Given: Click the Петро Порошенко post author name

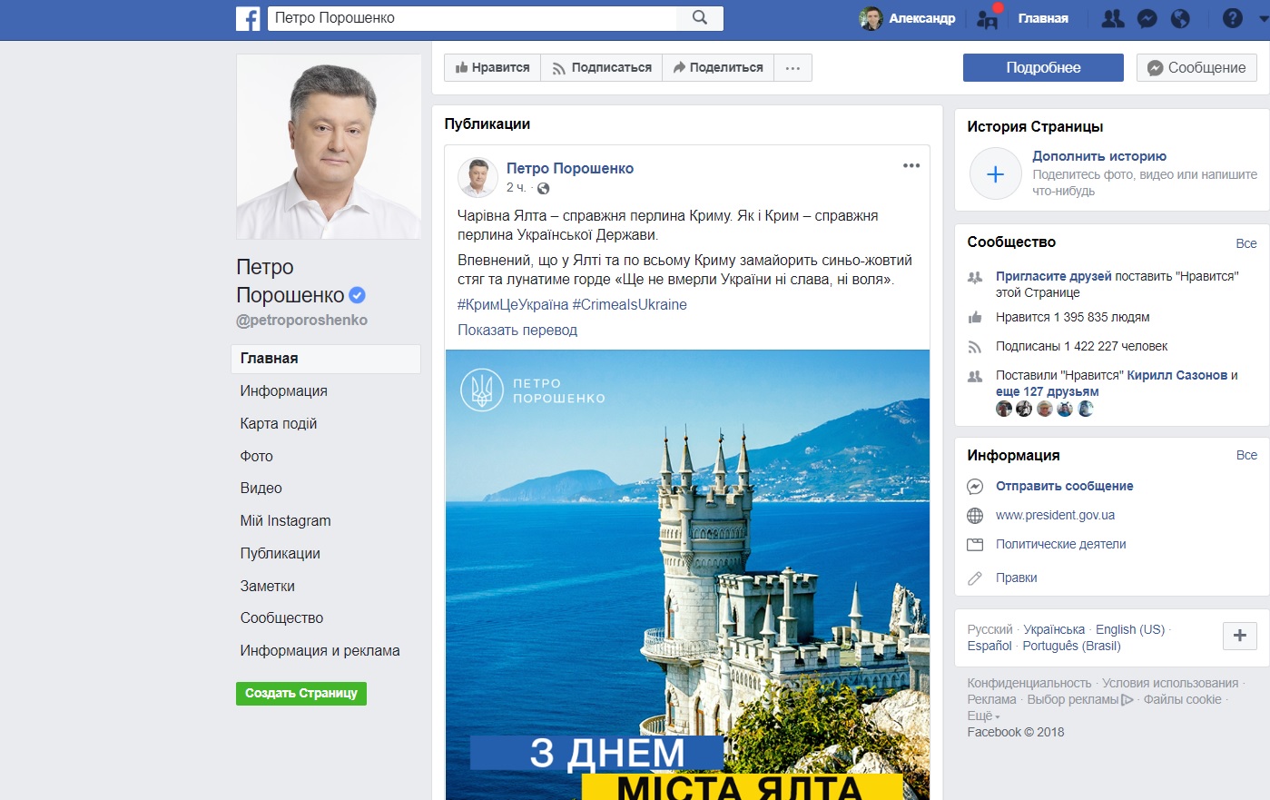Looking at the screenshot, I should pyautogui.click(x=570, y=169).
